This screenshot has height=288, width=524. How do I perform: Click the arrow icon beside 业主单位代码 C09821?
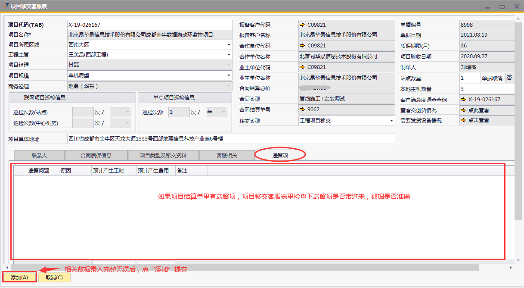coord(302,67)
